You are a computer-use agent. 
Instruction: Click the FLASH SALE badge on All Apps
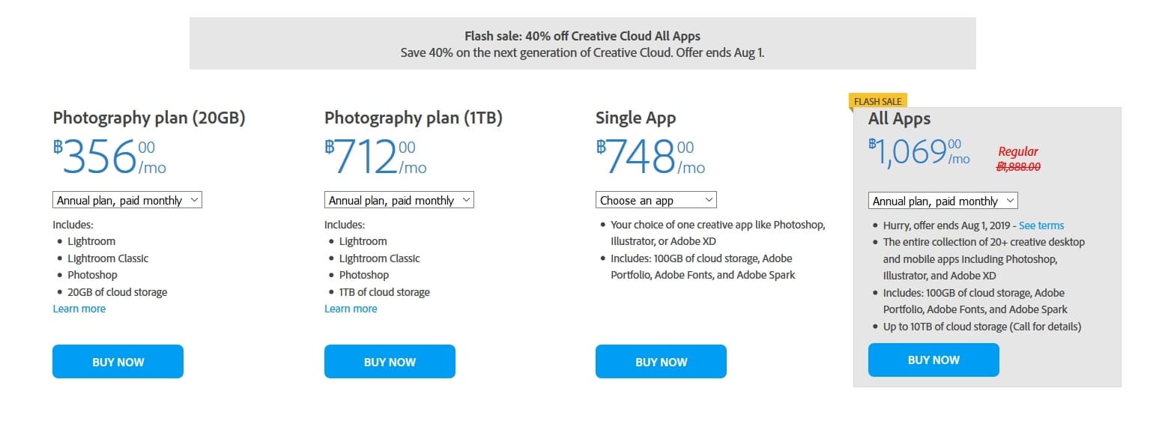[x=878, y=101]
